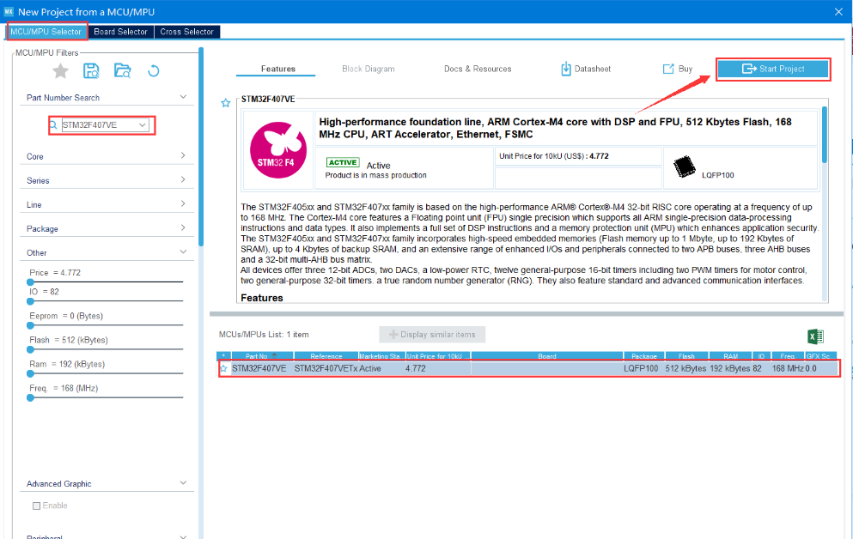This screenshot has width=853, height=539.
Task: Load a saved search folder icon
Action: [122, 70]
